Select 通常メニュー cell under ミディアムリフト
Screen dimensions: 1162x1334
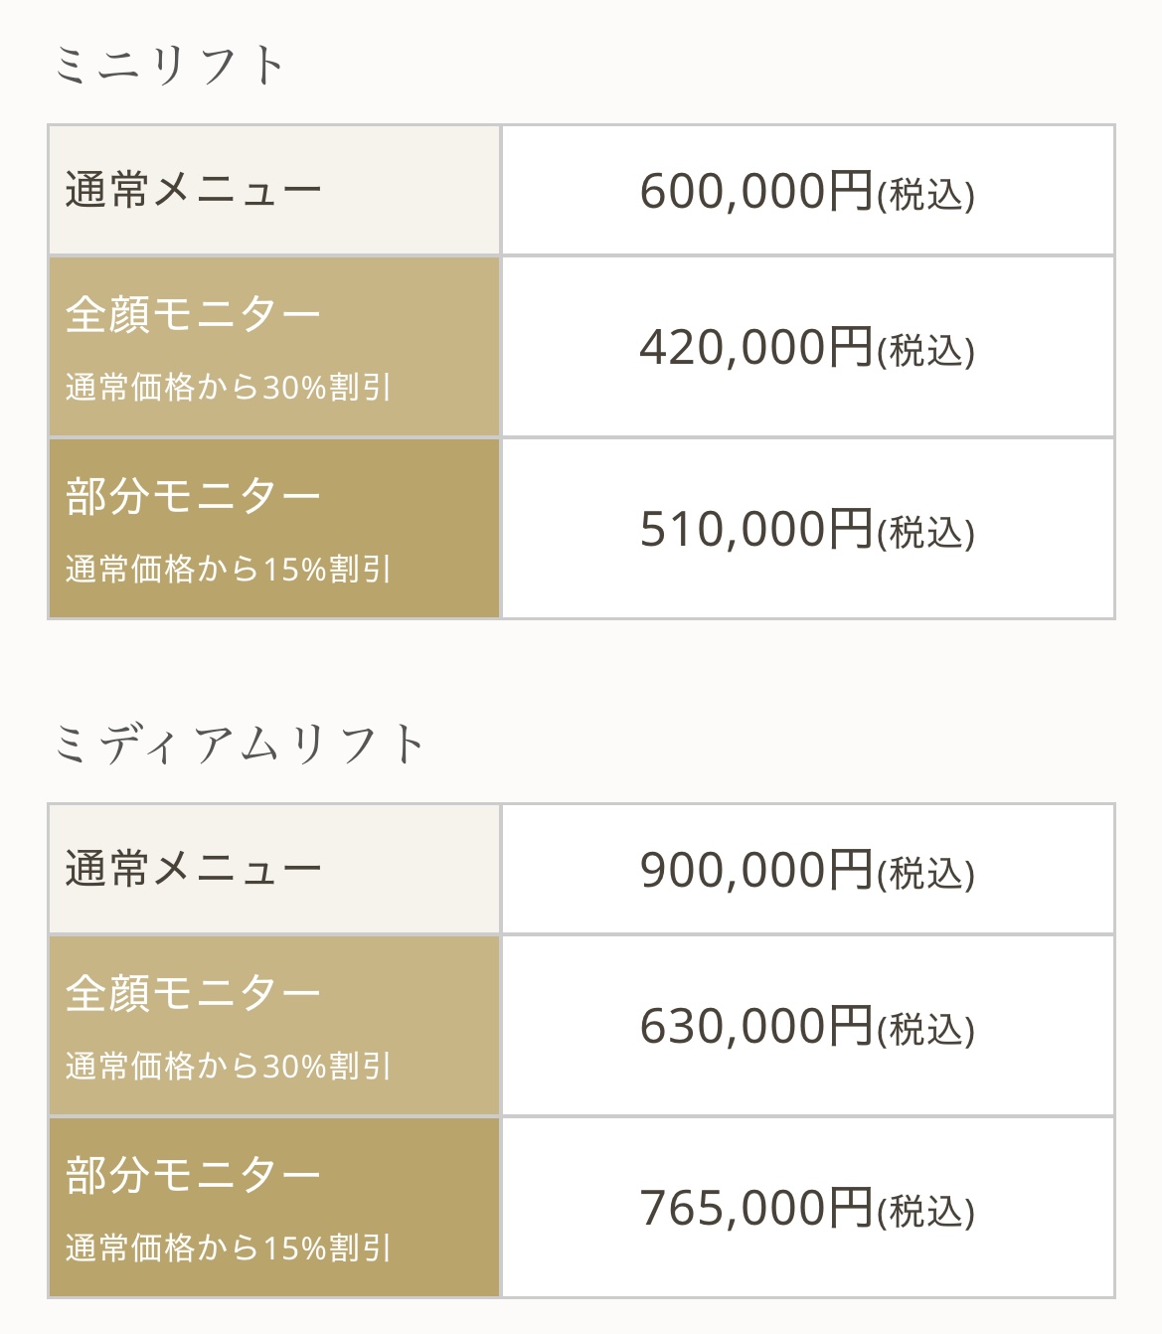(194, 869)
